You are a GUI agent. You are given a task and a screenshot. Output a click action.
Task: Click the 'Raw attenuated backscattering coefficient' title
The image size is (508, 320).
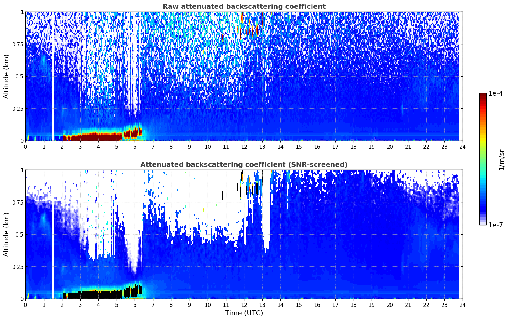(244, 7)
